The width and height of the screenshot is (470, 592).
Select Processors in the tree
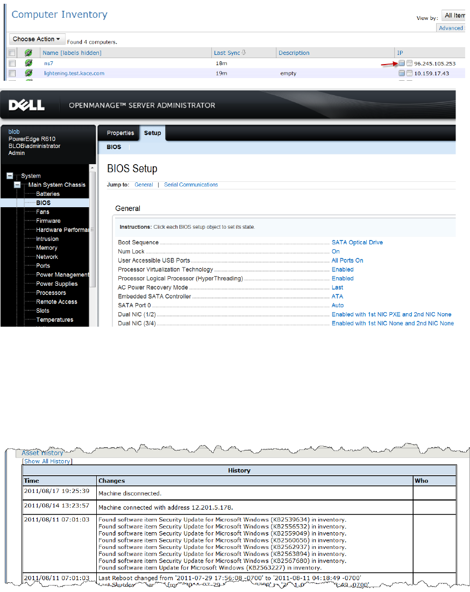coord(51,293)
